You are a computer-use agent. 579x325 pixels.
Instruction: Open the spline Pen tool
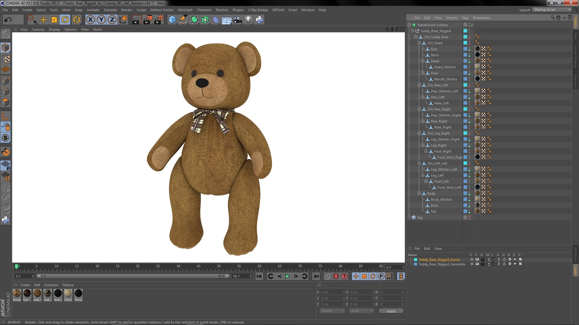click(x=183, y=20)
